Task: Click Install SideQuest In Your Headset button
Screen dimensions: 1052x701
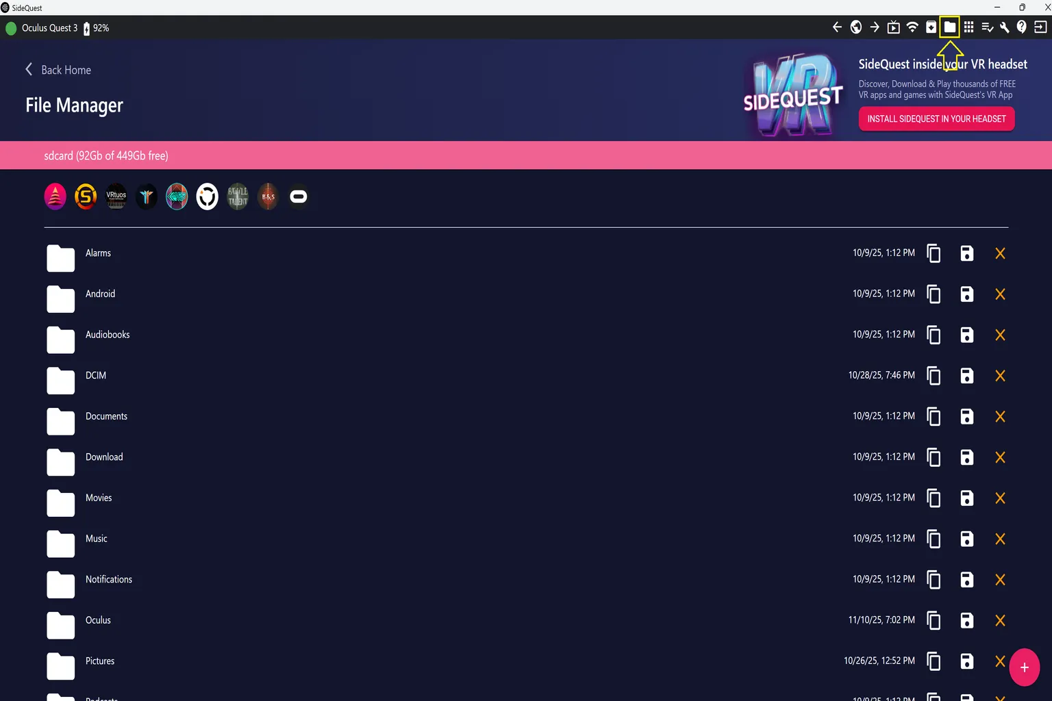Action: [x=936, y=119]
